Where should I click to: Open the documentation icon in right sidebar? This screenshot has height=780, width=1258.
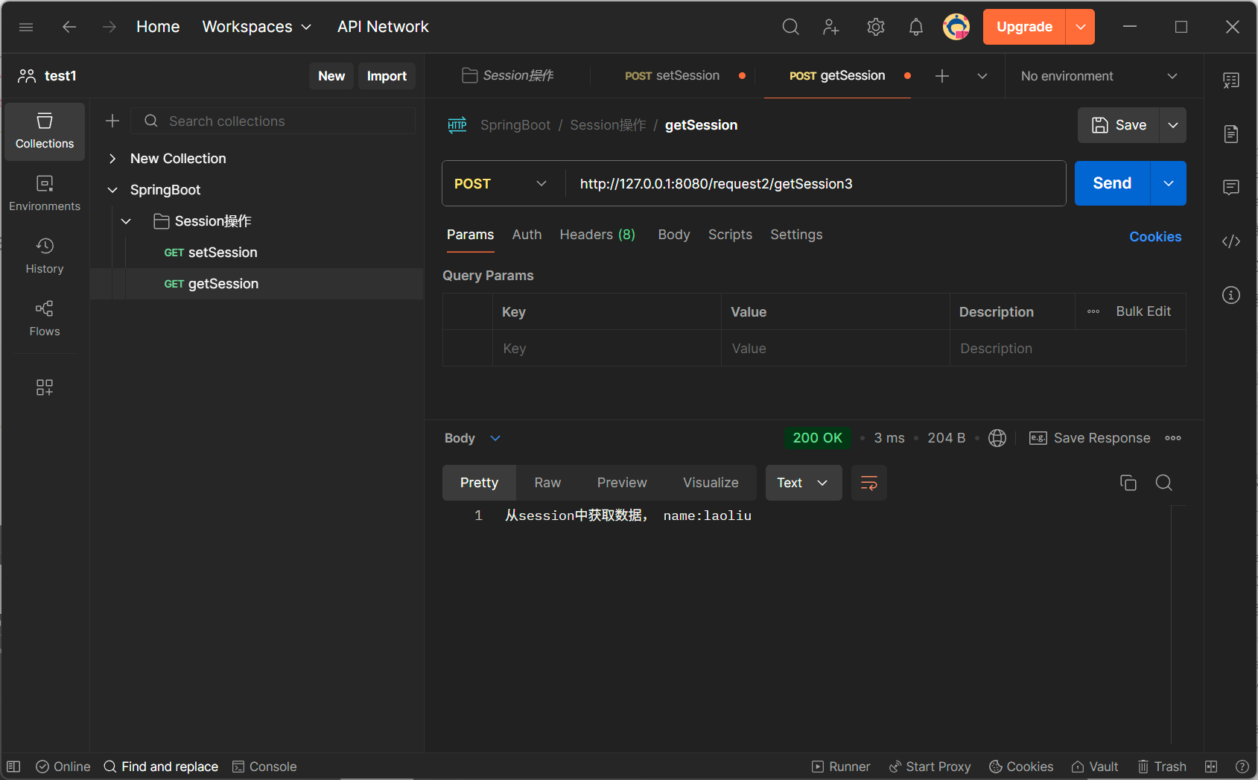click(x=1231, y=134)
